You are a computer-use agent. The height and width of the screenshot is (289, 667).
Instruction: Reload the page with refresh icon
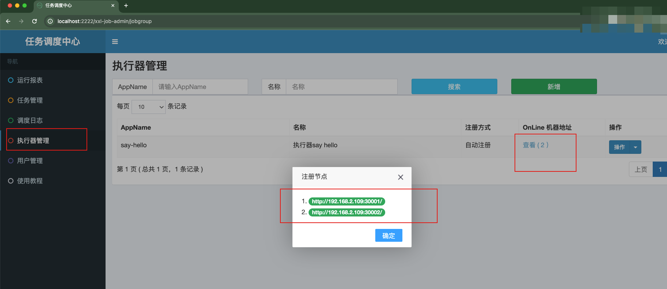click(34, 21)
